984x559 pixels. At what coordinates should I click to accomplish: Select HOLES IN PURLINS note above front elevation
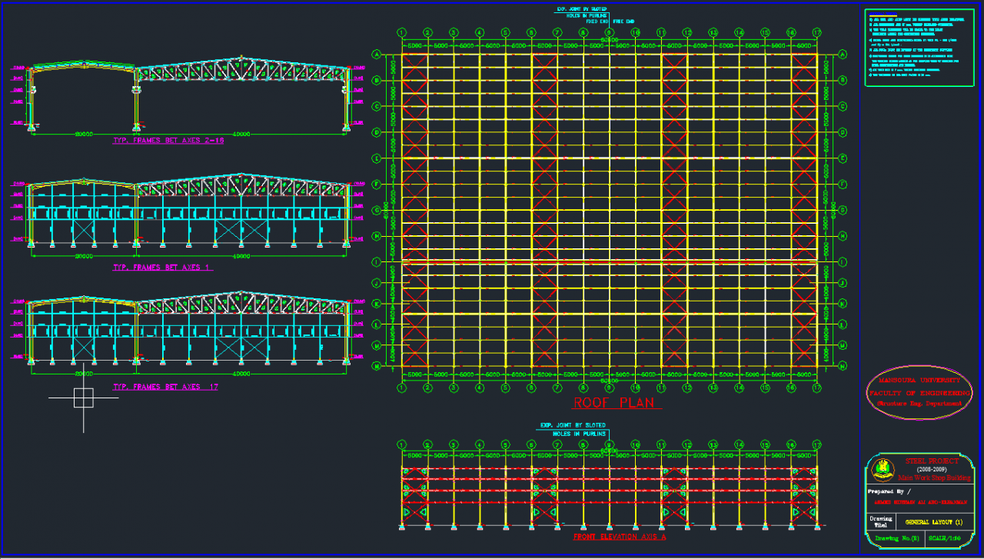[581, 434]
